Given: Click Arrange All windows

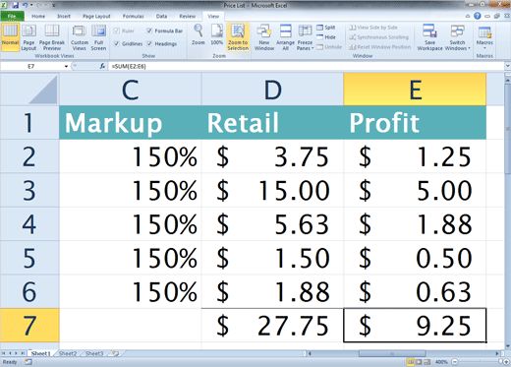Looking at the screenshot, I should (285, 37).
